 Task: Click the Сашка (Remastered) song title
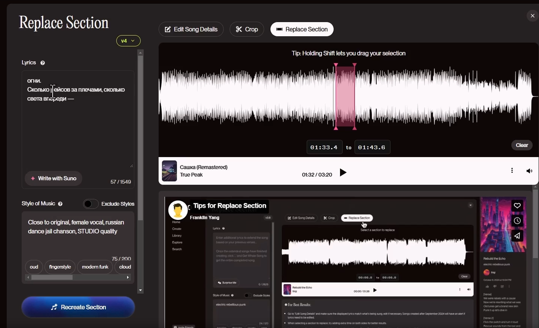tap(203, 167)
